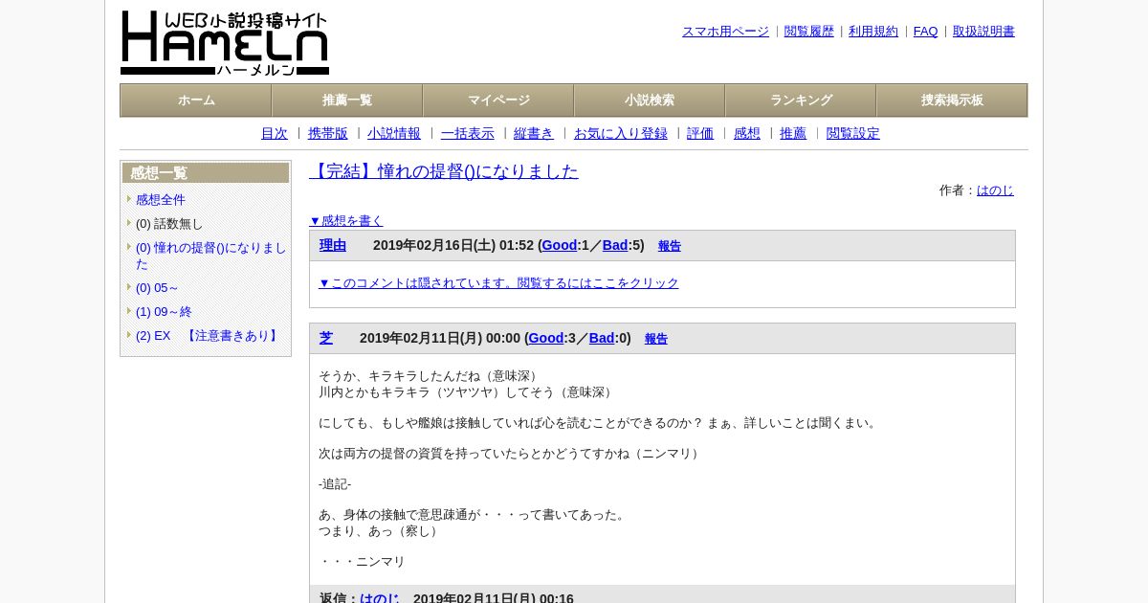
Task: Open the FAQ link
Action: point(926,32)
